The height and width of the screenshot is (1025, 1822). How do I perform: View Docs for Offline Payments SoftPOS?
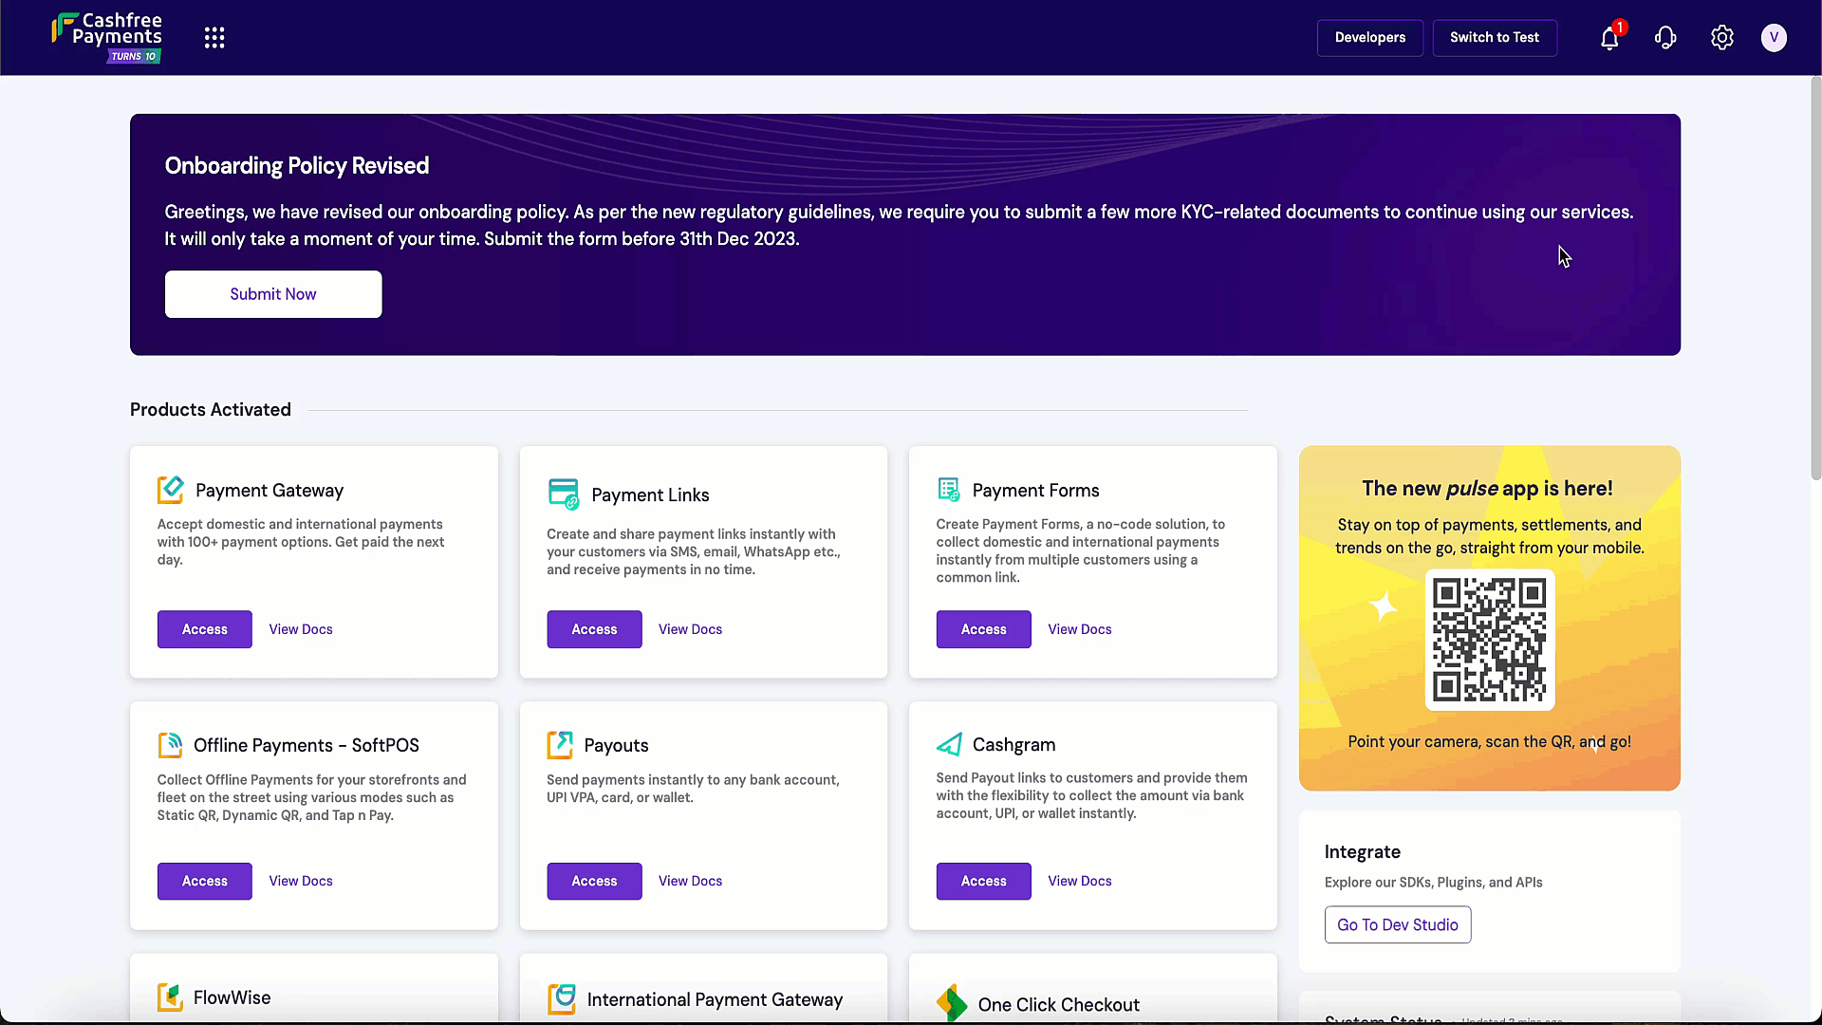(x=301, y=881)
